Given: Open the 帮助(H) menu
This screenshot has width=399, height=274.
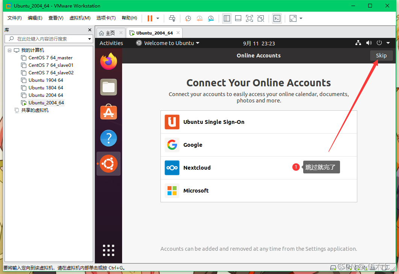Looking at the screenshot, I should pyautogui.click(x=129, y=18).
